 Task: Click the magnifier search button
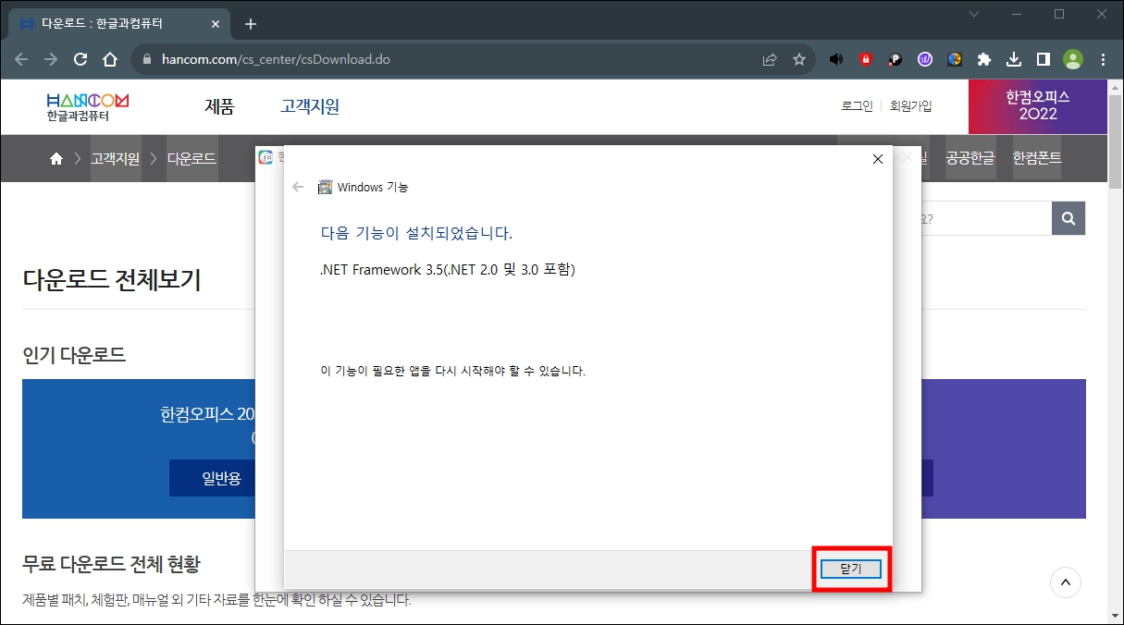coord(1068,218)
